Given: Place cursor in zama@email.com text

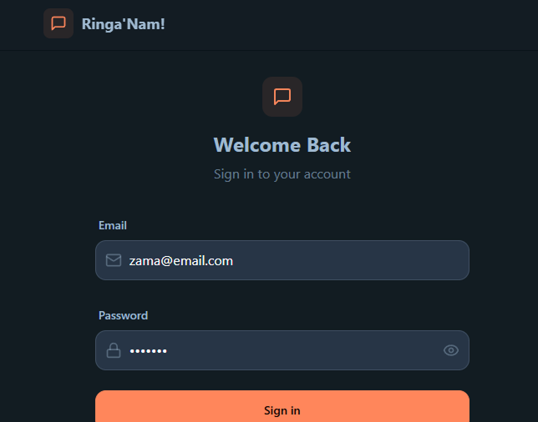Looking at the screenshot, I should (x=181, y=261).
